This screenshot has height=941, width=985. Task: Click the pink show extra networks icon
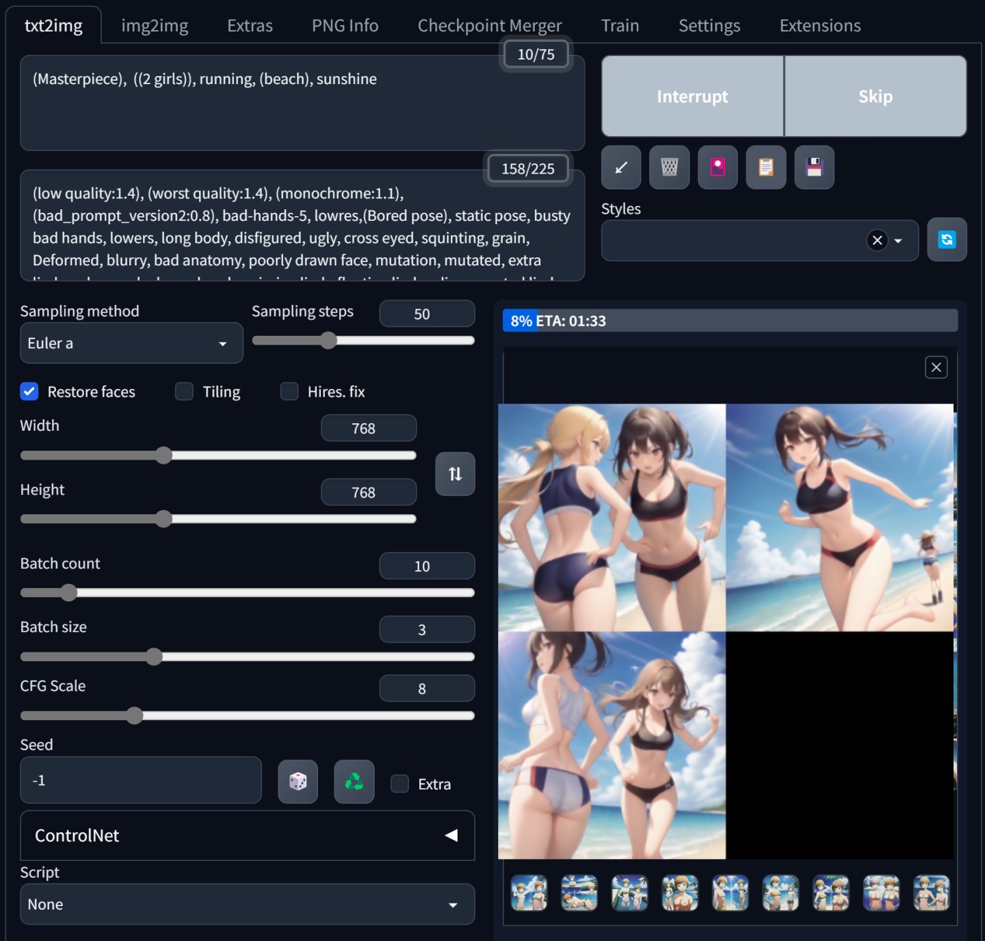(718, 168)
